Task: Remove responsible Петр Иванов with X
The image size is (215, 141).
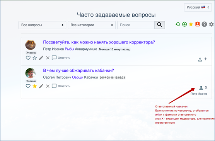Action: pos(206,87)
